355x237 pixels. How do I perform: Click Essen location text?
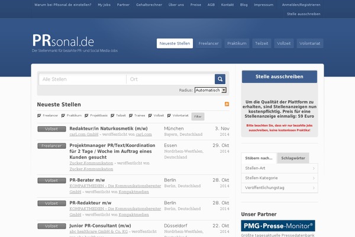(170, 145)
